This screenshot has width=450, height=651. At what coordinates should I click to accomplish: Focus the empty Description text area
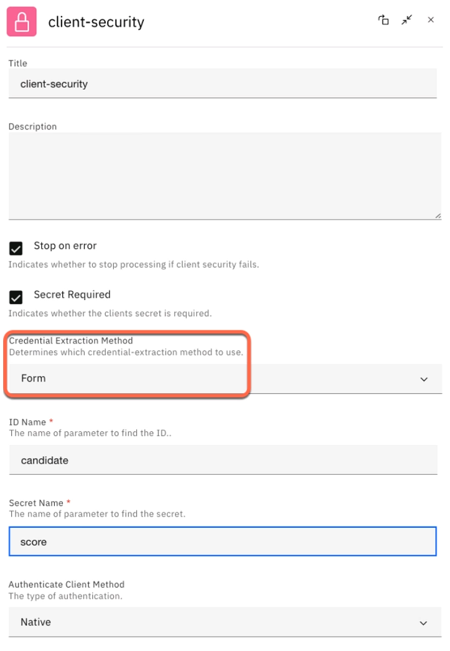pos(222,176)
